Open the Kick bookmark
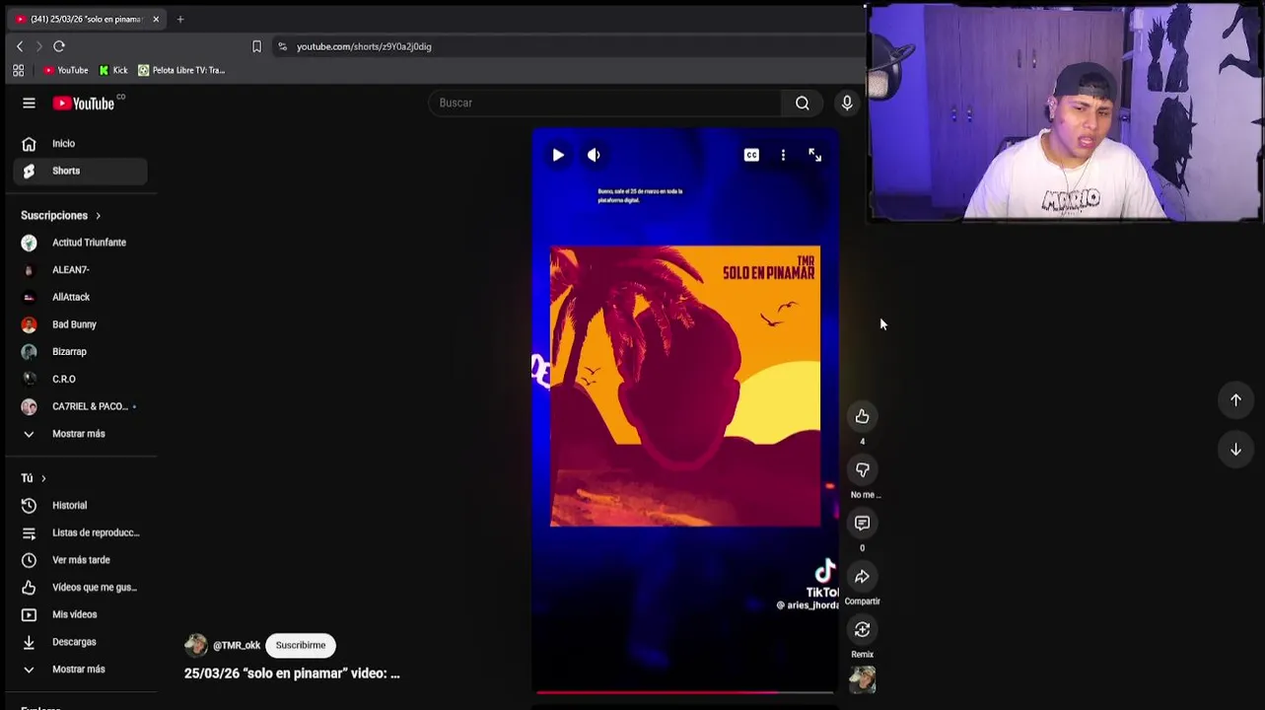This screenshot has height=710, width=1265. (x=113, y=70)
